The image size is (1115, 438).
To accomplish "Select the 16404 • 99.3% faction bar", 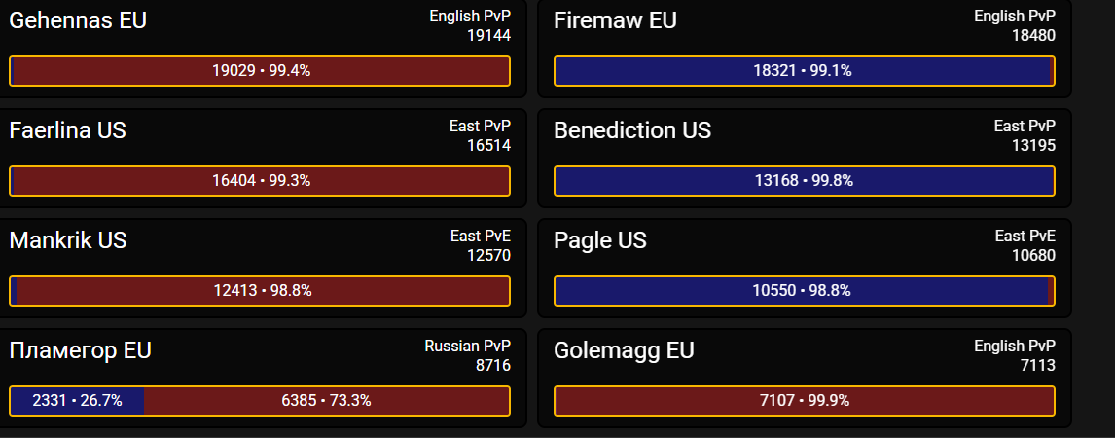I will click(260, 181).
